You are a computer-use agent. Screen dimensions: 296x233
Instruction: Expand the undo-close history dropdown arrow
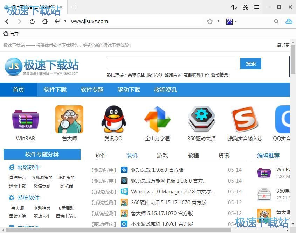65,21
